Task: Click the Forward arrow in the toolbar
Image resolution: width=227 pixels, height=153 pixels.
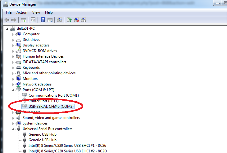Action: pos(14,20)
